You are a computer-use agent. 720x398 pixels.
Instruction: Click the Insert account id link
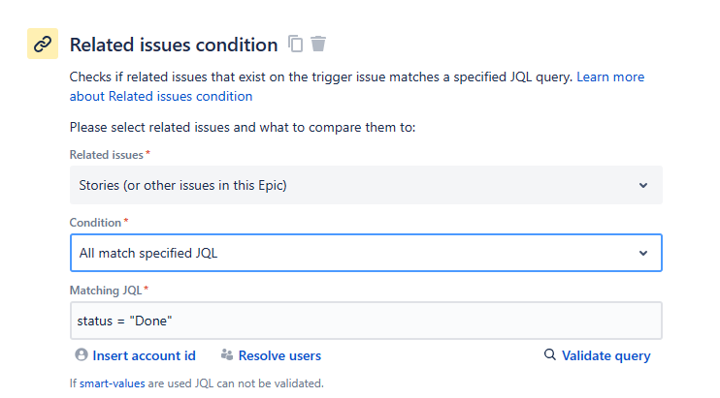(x=144, y=355)
